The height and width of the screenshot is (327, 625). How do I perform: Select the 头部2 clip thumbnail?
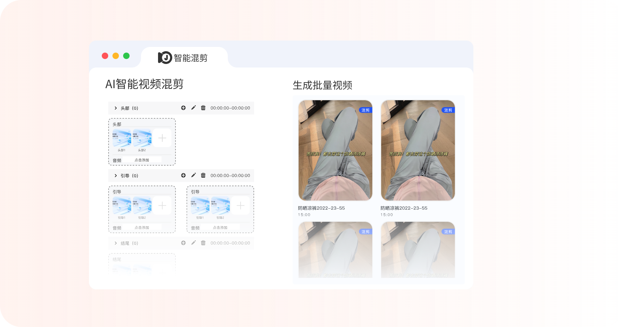pyautogui.click(x=142, y=138)
